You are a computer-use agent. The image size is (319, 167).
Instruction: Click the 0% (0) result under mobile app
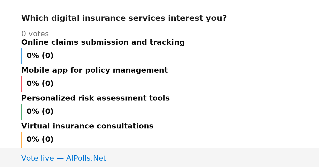tap(40, 84)
